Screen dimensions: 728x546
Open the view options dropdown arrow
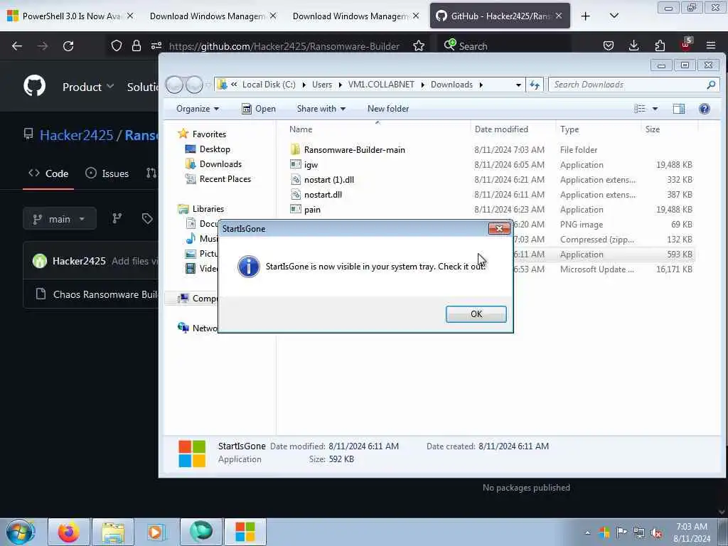(655, 109)
